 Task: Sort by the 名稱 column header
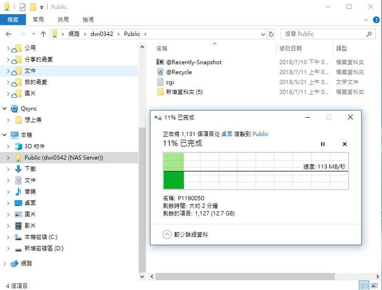click(x=162, y=48)
